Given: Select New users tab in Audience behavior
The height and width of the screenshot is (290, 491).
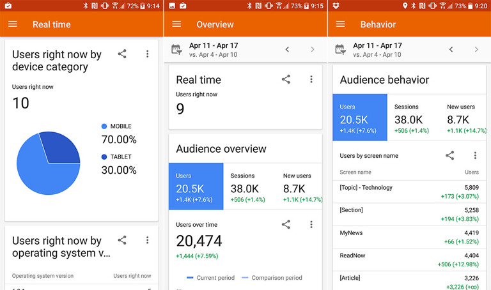Looking at the screenshot, I should (x=462, y=117).
